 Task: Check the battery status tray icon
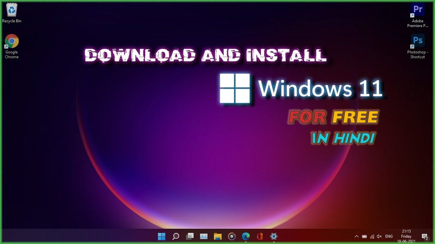pos(364,236)
